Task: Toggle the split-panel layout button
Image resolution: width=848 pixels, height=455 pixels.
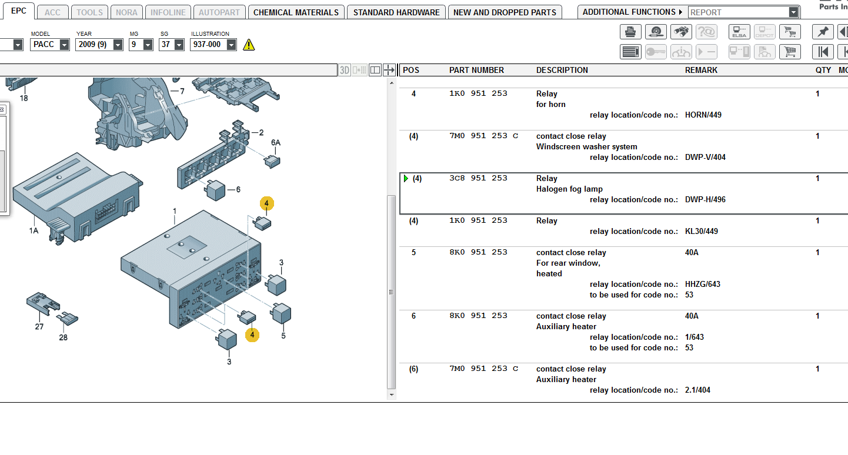Action: (375, 70)
